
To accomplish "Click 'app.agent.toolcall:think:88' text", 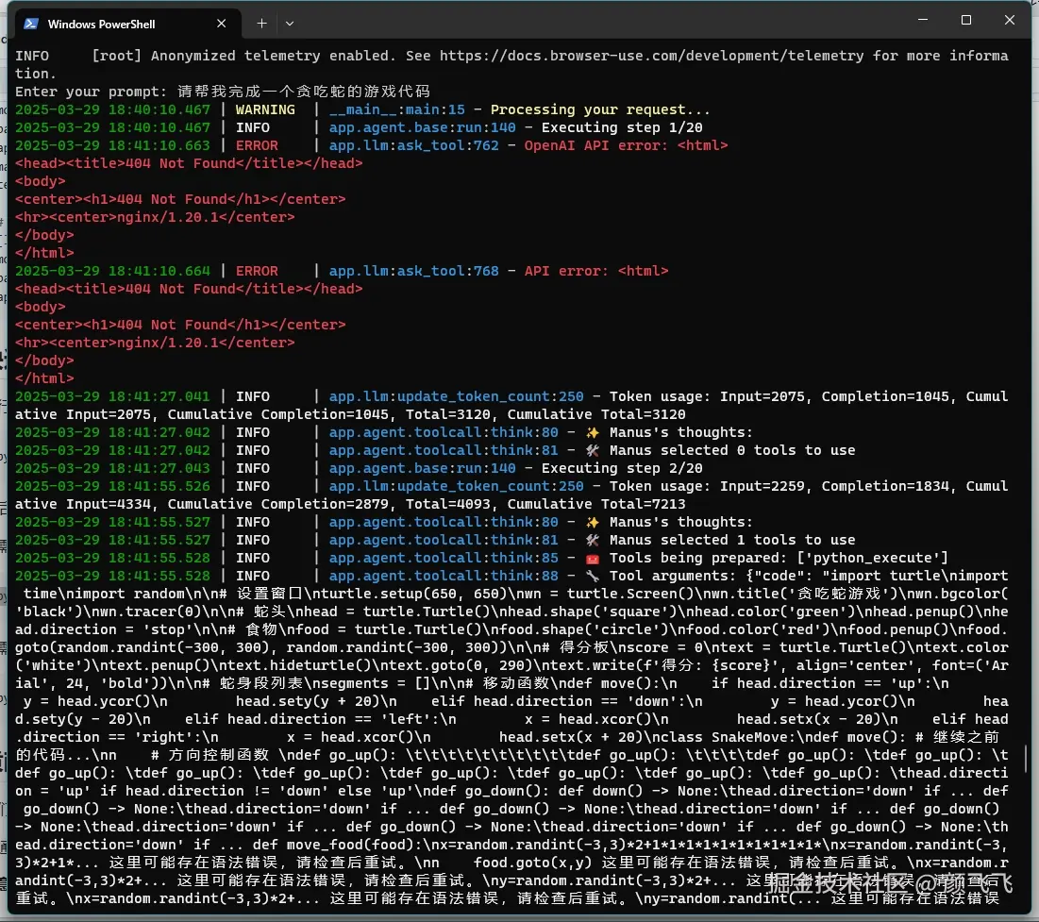I will pos(444,576).
